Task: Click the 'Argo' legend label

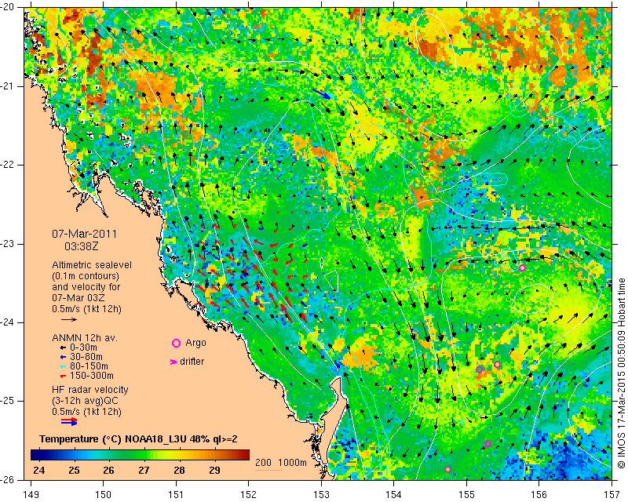Action: 195,343
